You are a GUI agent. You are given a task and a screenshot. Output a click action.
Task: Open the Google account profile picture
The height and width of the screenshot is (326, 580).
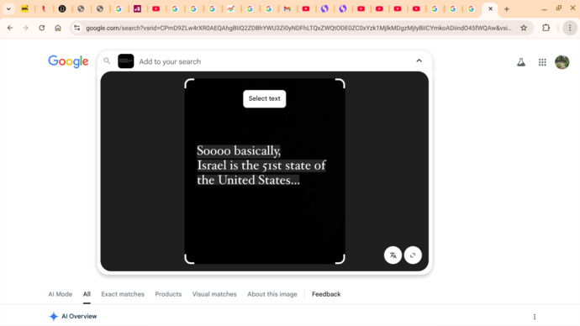(x=562, y=62)
